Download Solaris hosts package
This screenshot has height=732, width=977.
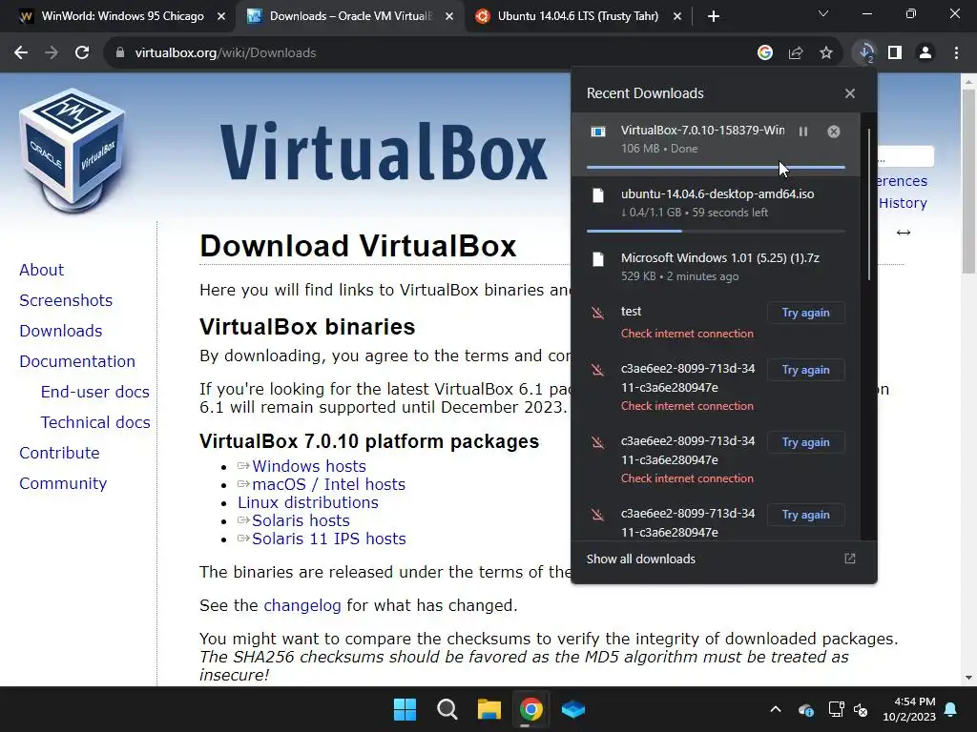point(301,520)
